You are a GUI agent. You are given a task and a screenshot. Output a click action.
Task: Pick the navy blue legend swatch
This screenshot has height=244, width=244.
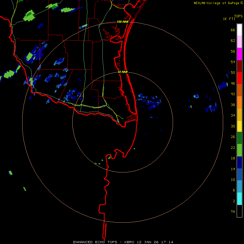[x=239, y=162]
